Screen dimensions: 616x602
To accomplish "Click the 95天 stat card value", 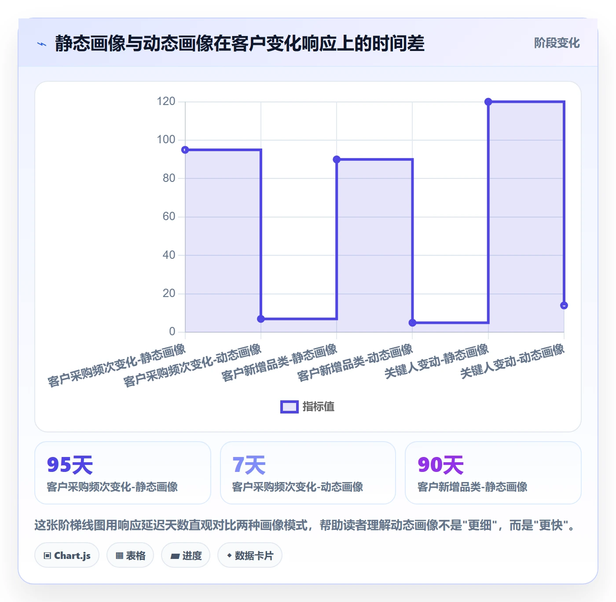I will 70,465.
